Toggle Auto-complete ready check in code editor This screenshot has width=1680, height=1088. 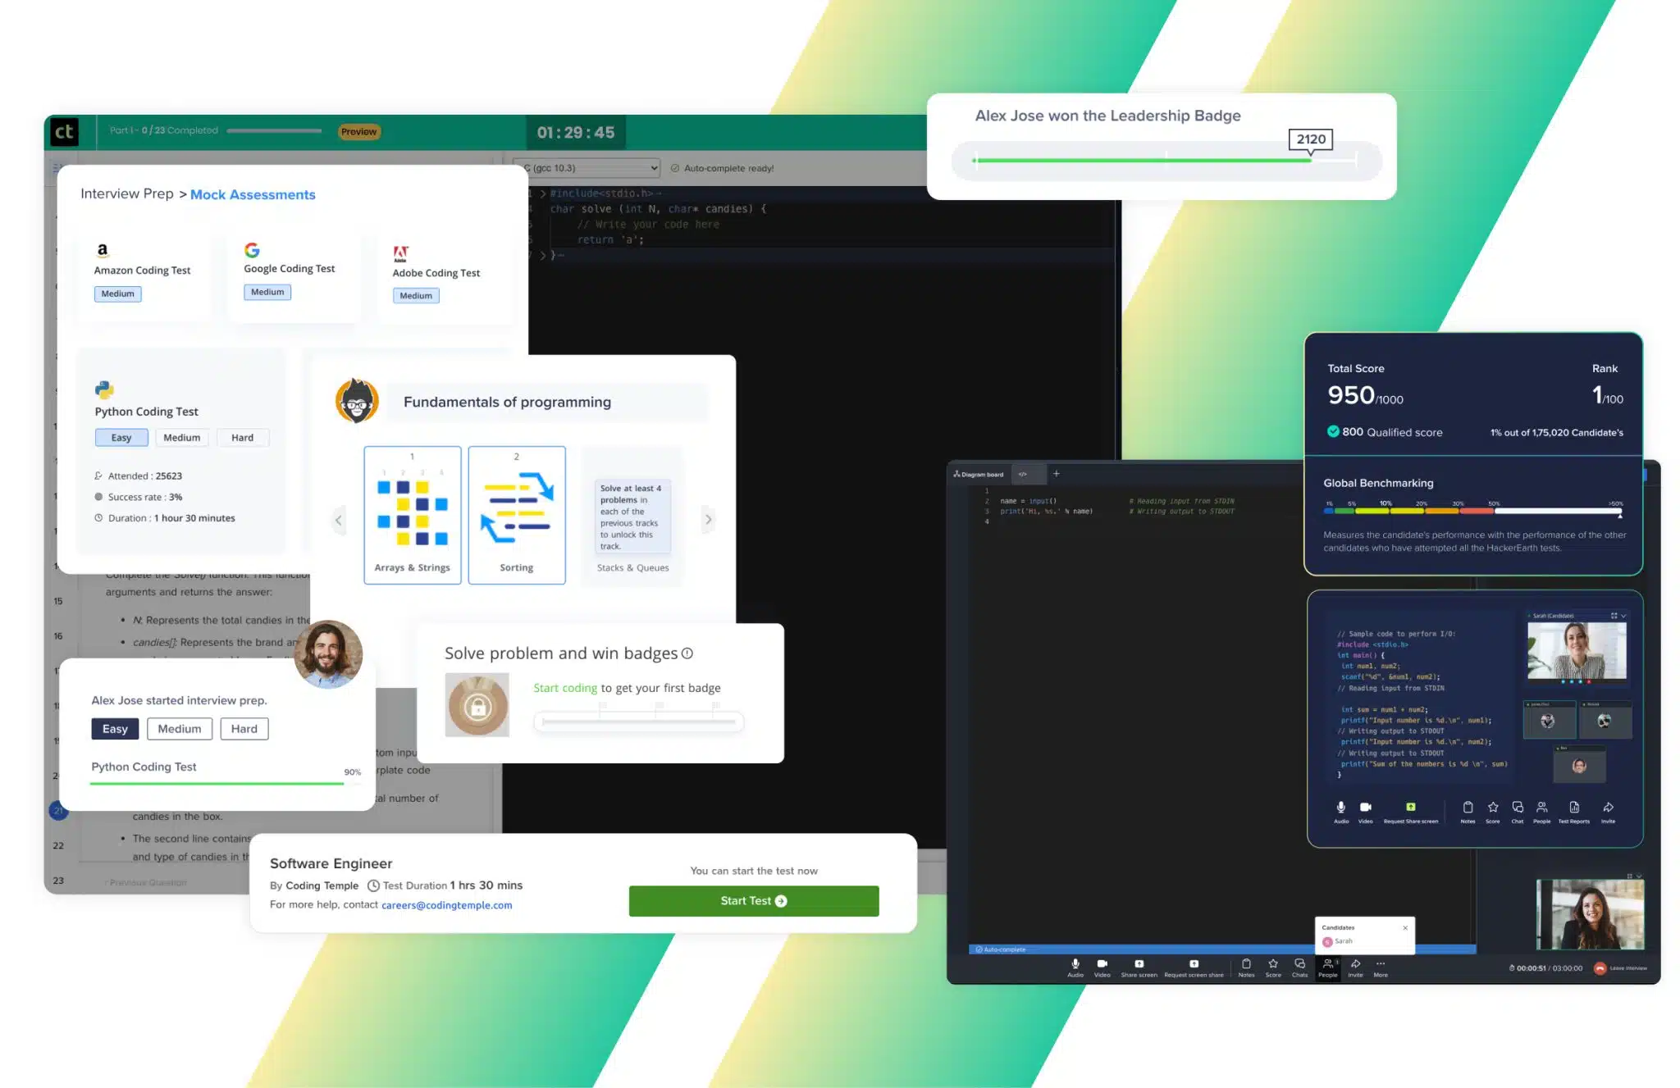[675, 168]
